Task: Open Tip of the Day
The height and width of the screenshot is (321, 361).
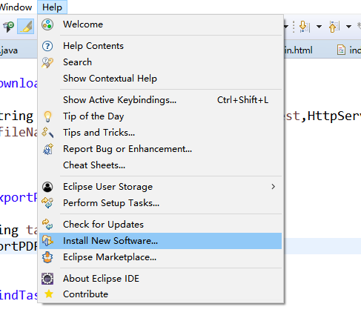Action: [x=160, y=116]
